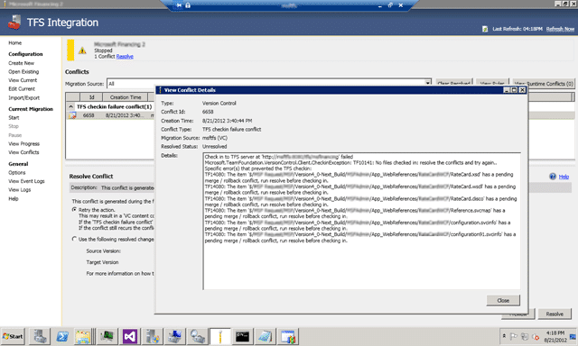
Task: Launch PowerShell from the taskbar
Action: coord(62,336)
